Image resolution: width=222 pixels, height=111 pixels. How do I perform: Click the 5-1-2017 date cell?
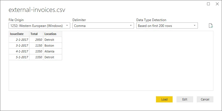19,57
